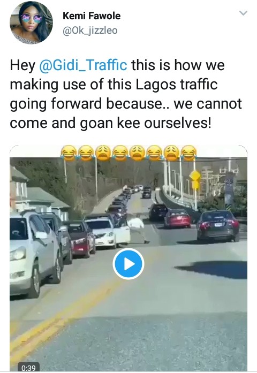Play the embedded tweet video

click(128, 264)
